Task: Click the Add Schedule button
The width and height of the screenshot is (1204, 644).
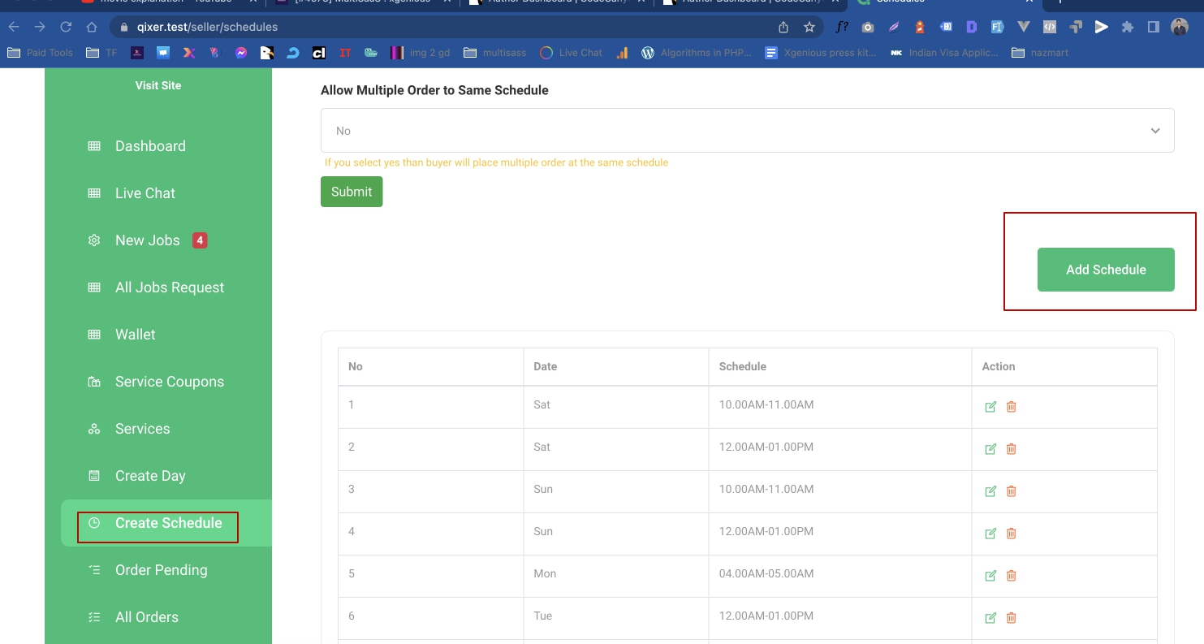Action: pyautogui.click(x=1105, y=270)
